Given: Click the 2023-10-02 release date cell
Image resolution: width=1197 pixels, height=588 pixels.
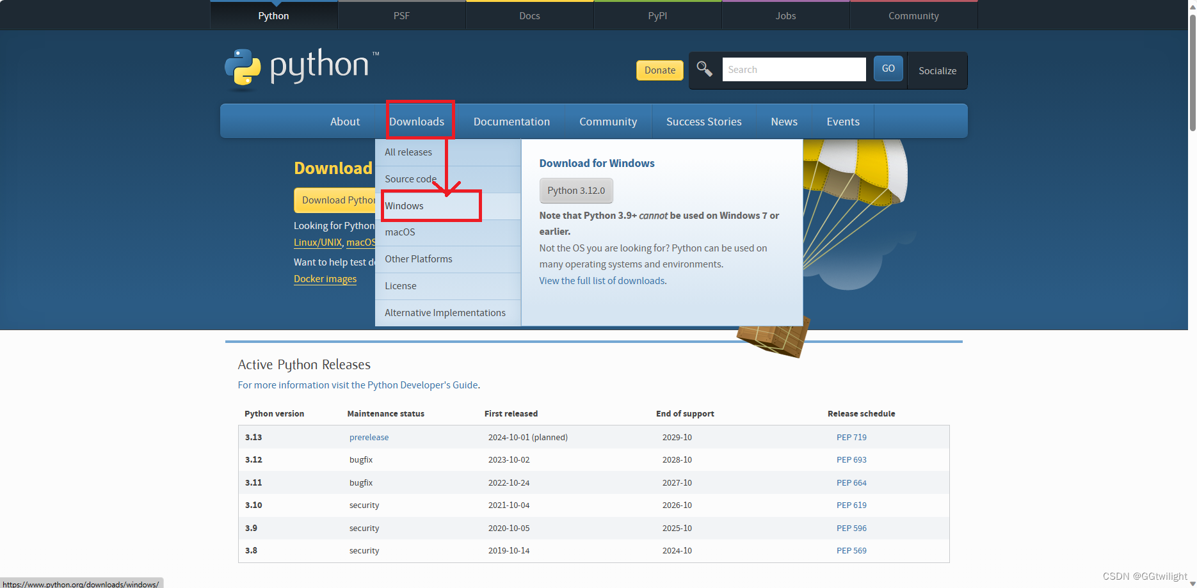Looking at the screenshot, I should click(x=509, y=460).
